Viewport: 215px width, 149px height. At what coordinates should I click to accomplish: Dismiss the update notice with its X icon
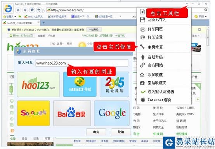tap(199, 30)
